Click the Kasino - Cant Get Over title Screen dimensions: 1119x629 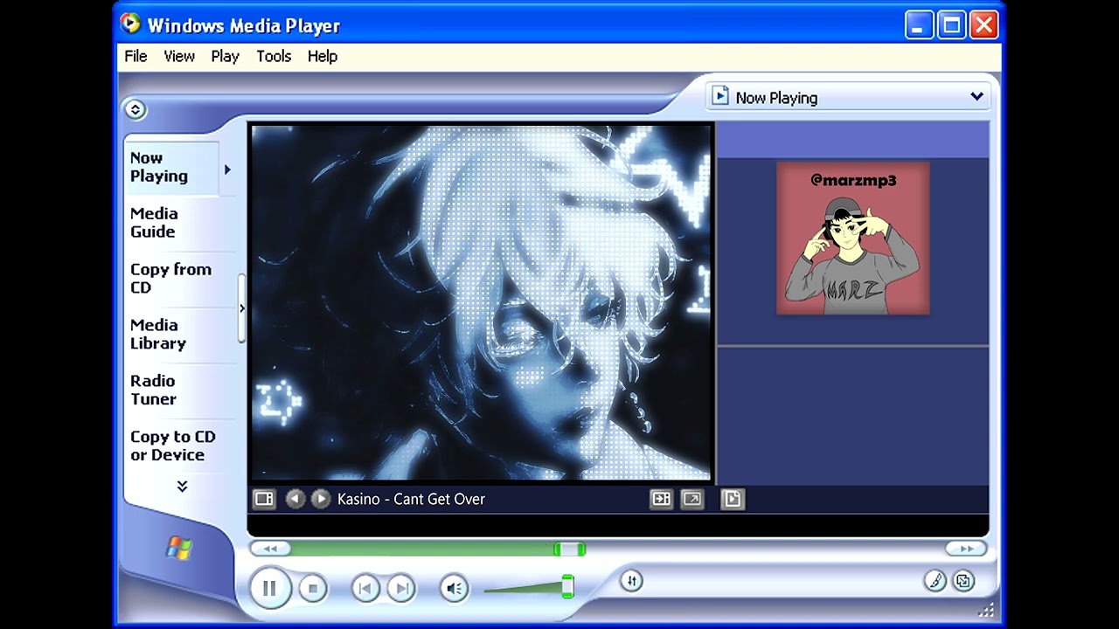(411, 499)
